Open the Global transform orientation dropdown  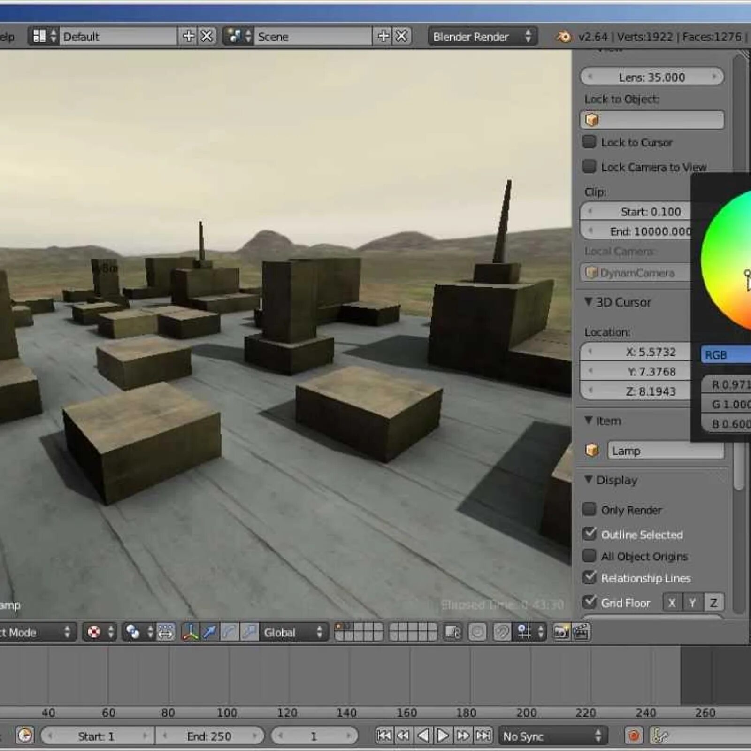293,632
